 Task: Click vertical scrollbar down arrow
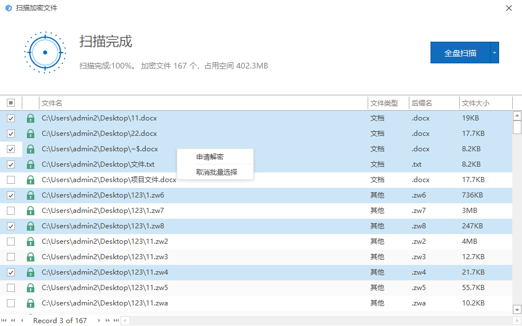coord(517,309)
